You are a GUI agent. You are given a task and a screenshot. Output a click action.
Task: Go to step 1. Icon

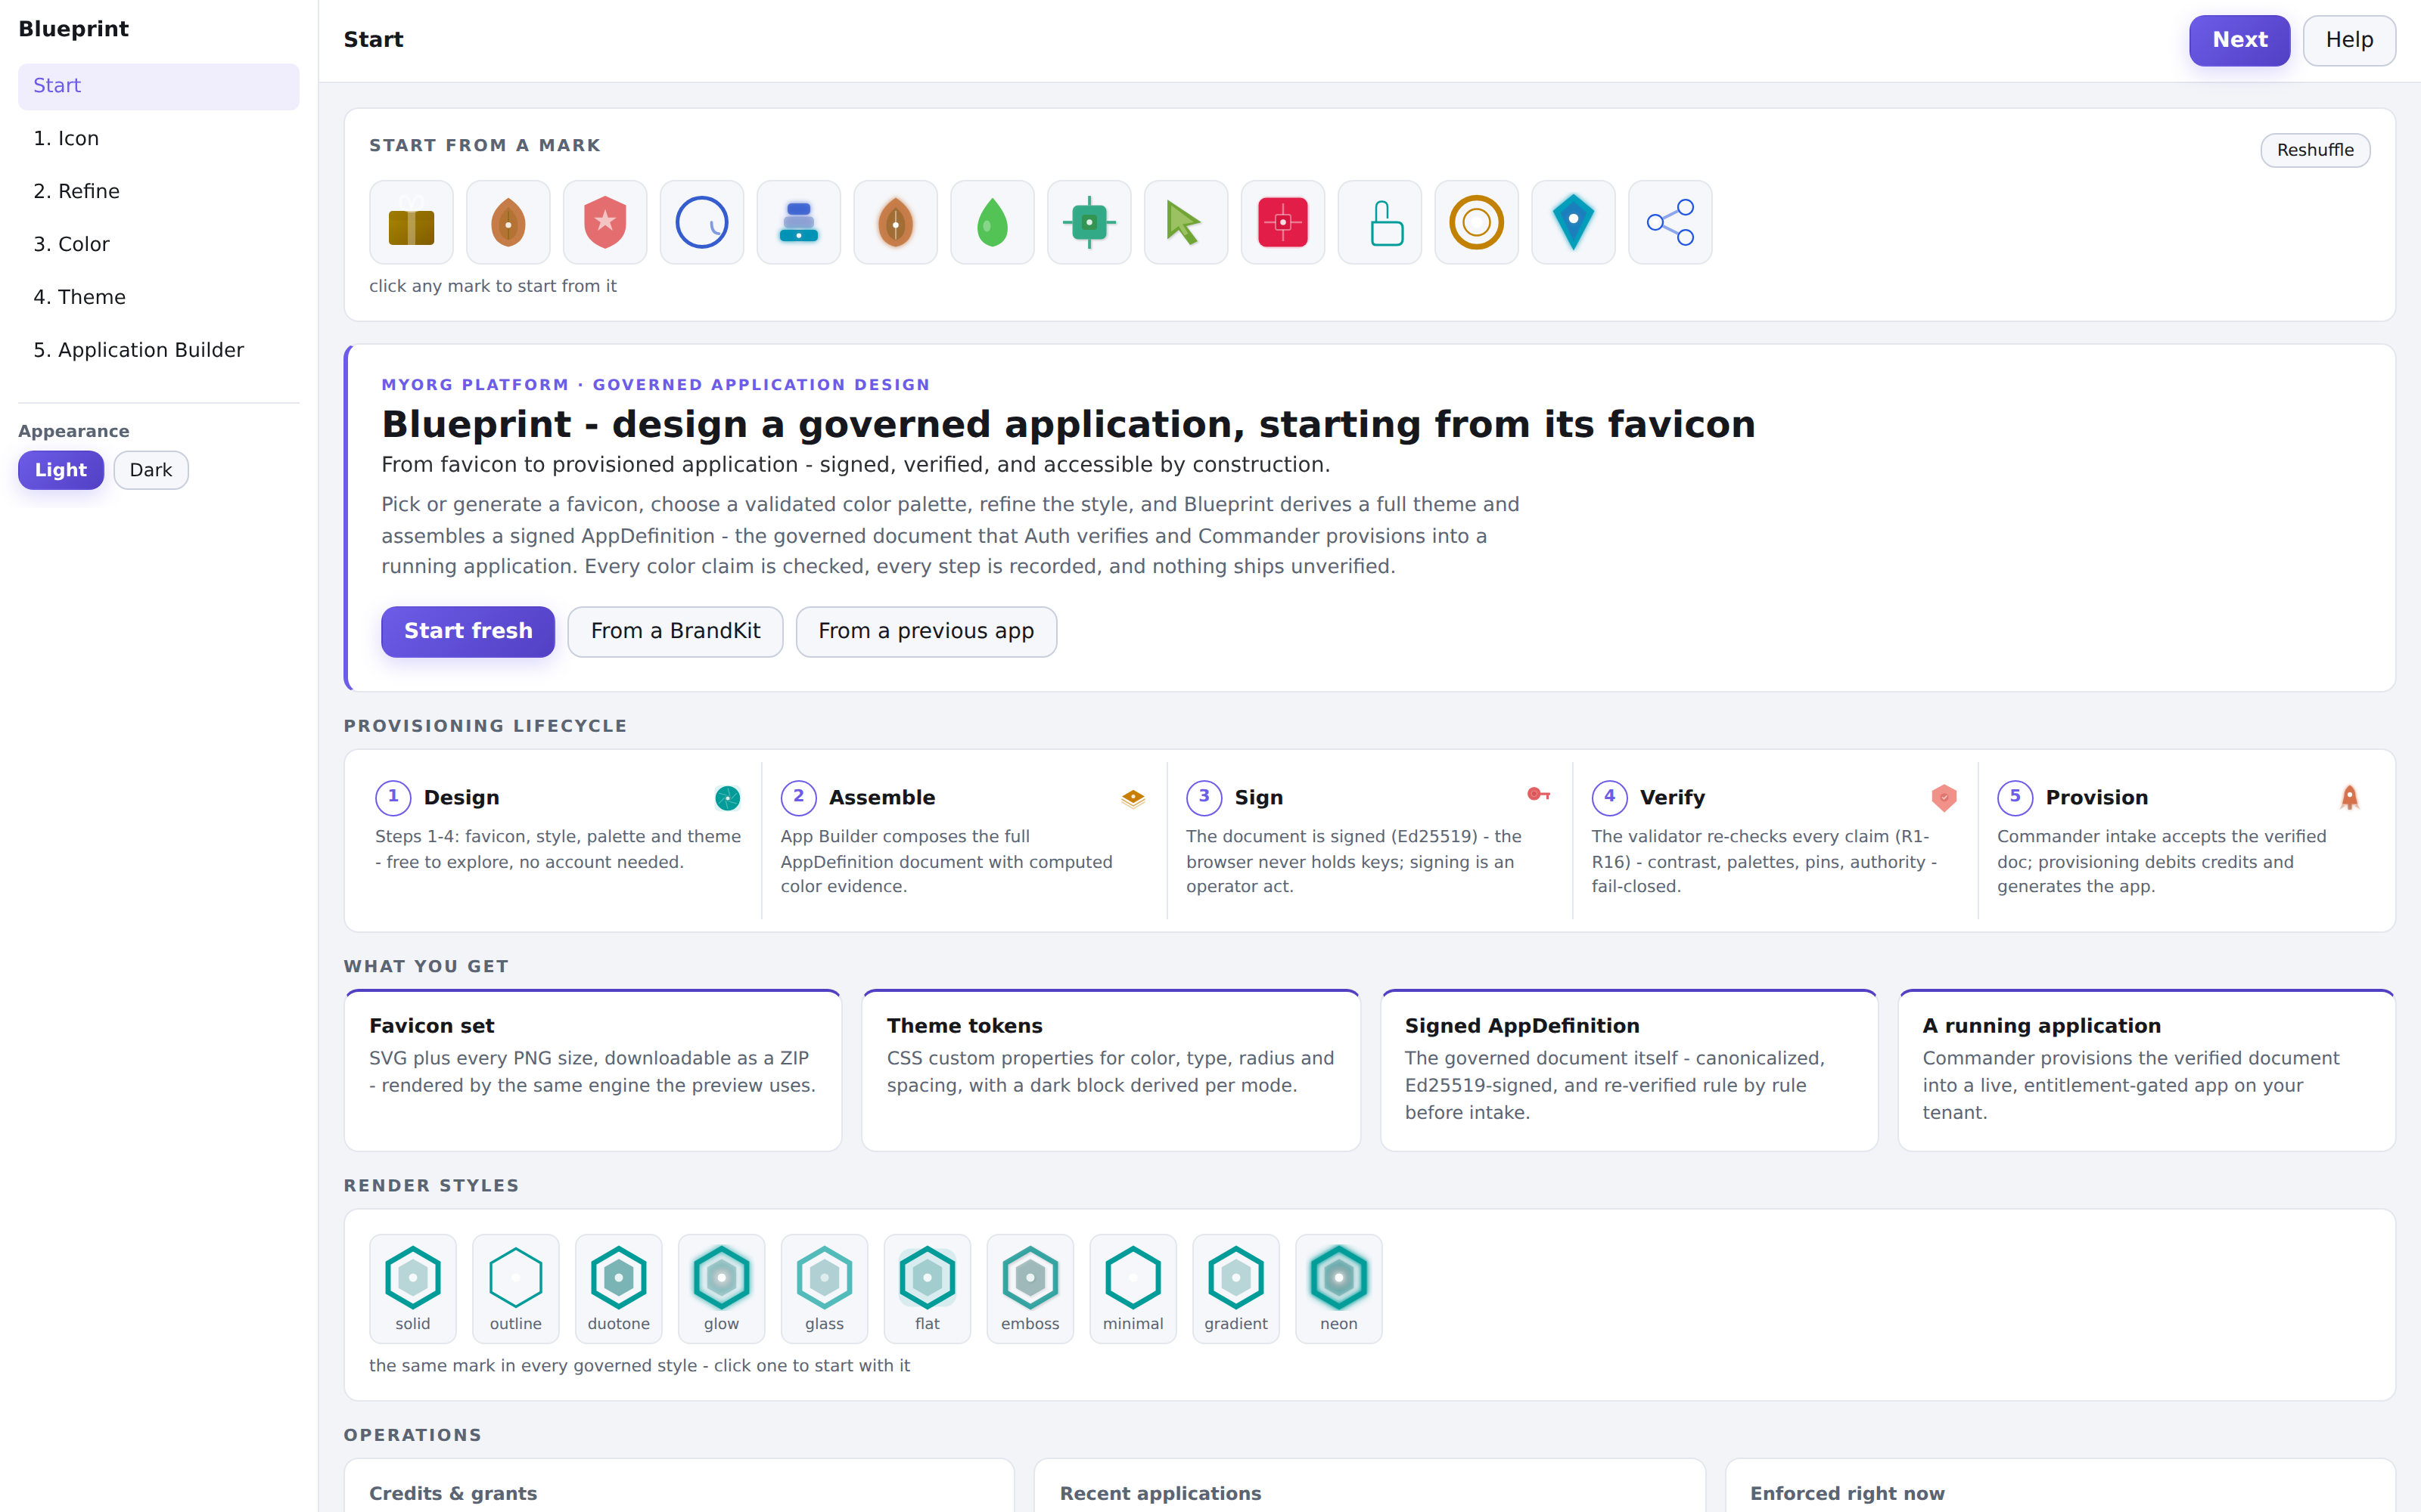(x=158, y=139)
